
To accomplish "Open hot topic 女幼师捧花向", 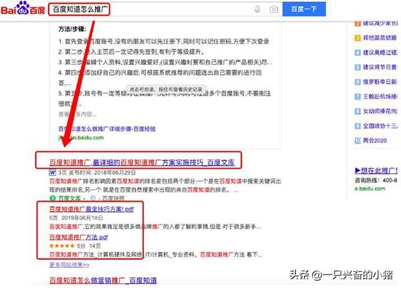I will [380, 111].
